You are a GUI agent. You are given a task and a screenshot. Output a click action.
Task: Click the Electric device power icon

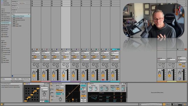[89, 84]
